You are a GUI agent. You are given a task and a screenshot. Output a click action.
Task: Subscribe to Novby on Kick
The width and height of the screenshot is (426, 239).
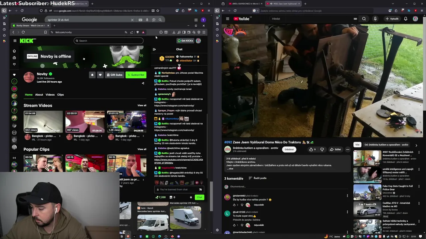coord(136,75)
